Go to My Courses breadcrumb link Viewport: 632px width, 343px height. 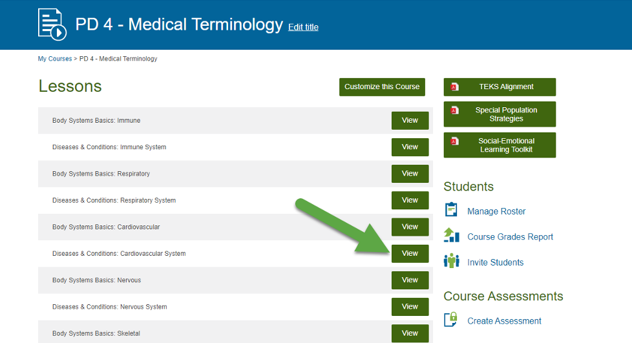pos(55,59)
